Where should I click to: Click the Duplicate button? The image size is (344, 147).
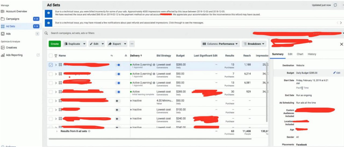[72, 44]
